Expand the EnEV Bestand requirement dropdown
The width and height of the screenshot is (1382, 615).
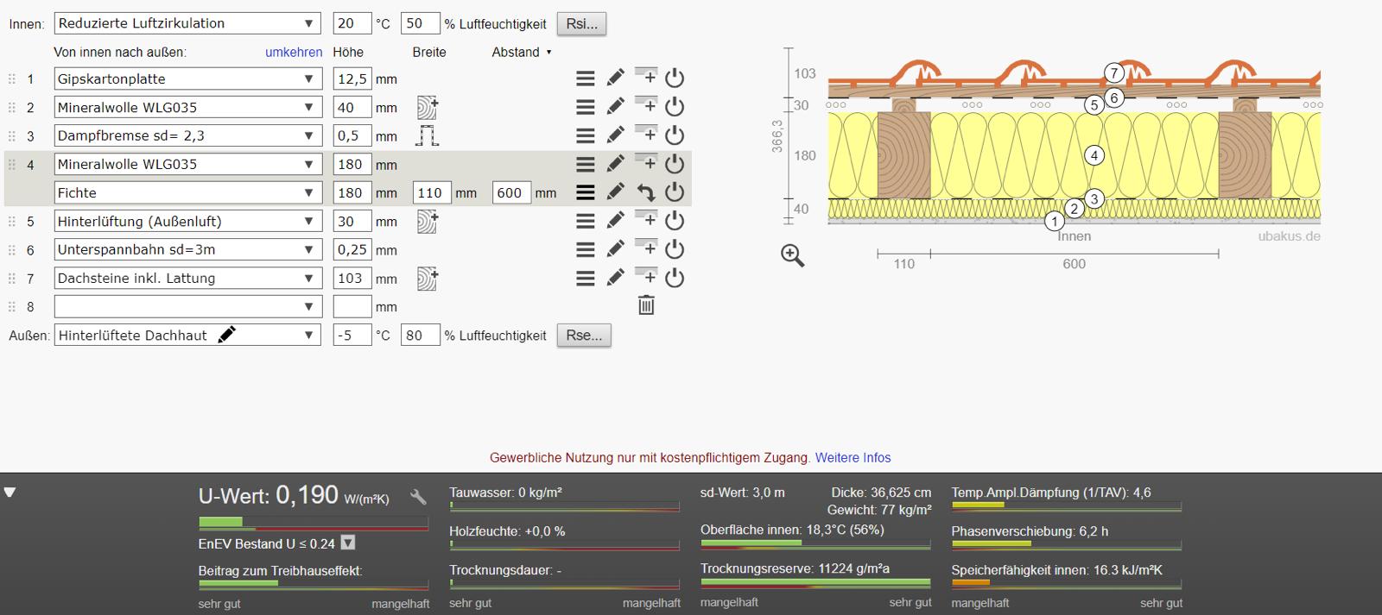[347, 543]
